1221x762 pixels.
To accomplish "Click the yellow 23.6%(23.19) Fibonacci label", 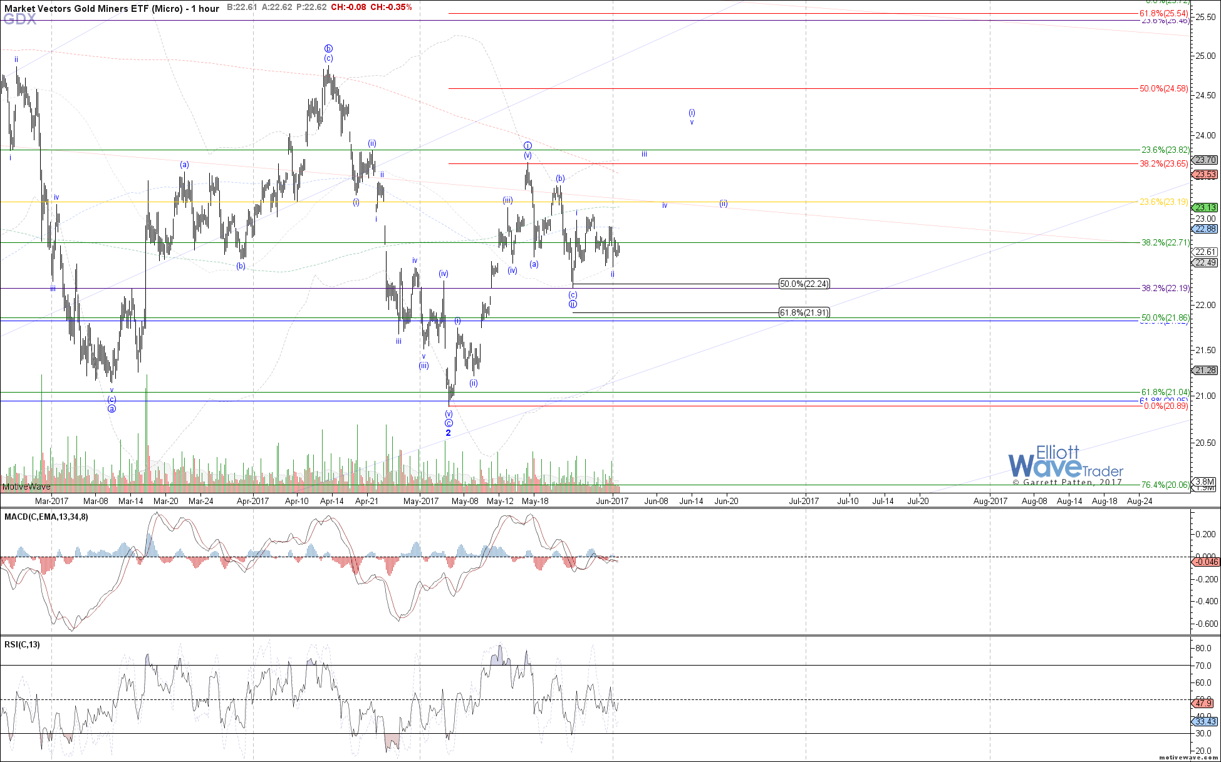I will click(x=1164, y=202).
